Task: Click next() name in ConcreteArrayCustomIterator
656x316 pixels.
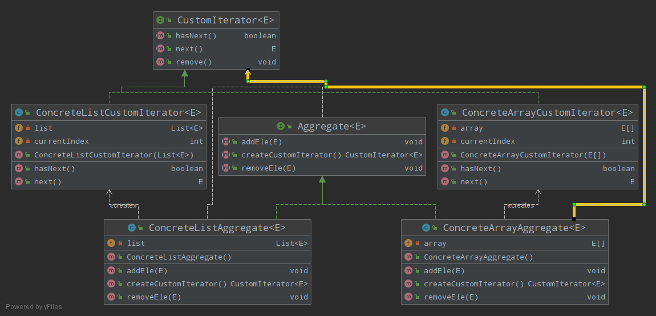Action: pos(473,181)
